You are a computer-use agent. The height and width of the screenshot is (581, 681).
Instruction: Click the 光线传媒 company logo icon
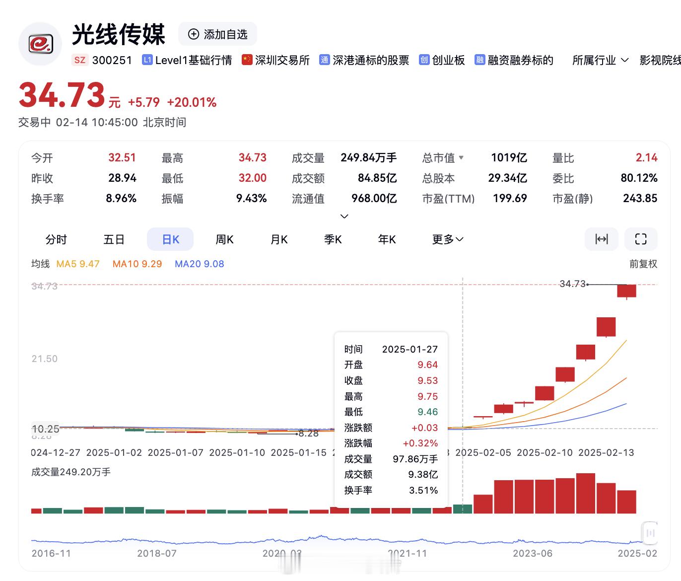(x=40, y=44)
